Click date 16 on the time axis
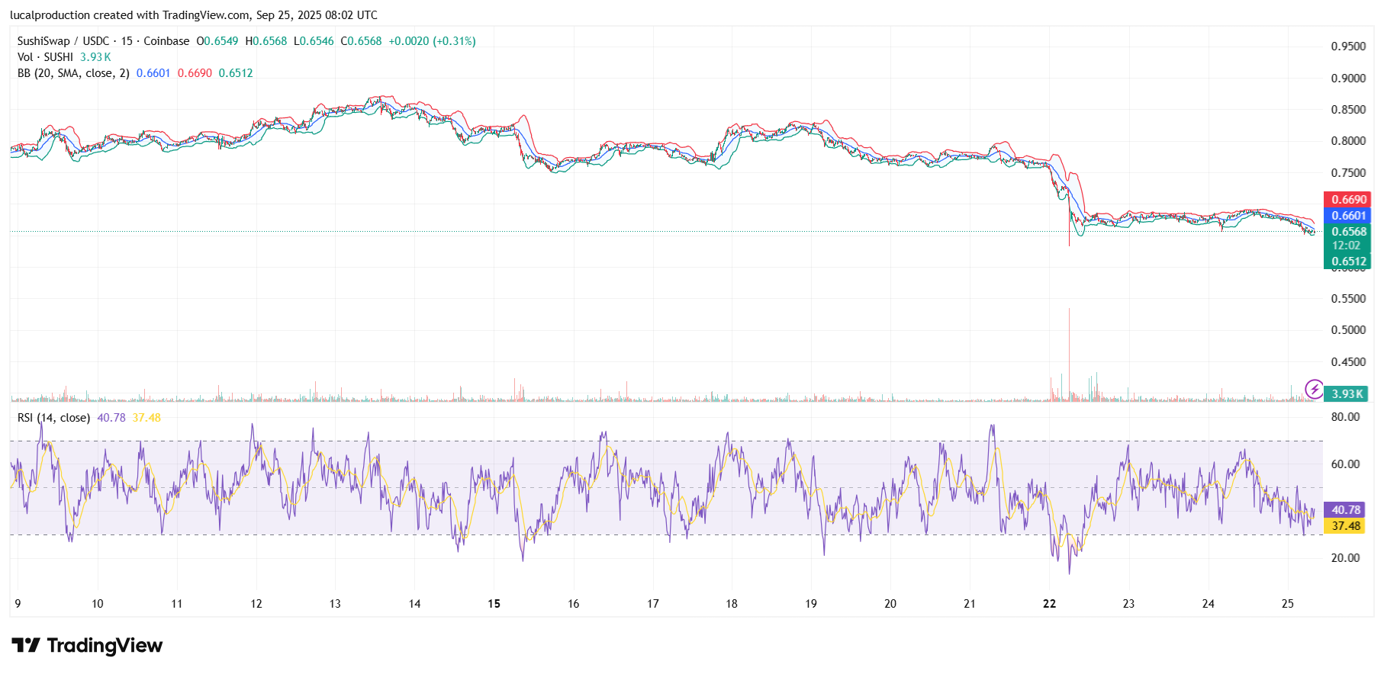Screen dimensions: 1384x674 (573, 604)
